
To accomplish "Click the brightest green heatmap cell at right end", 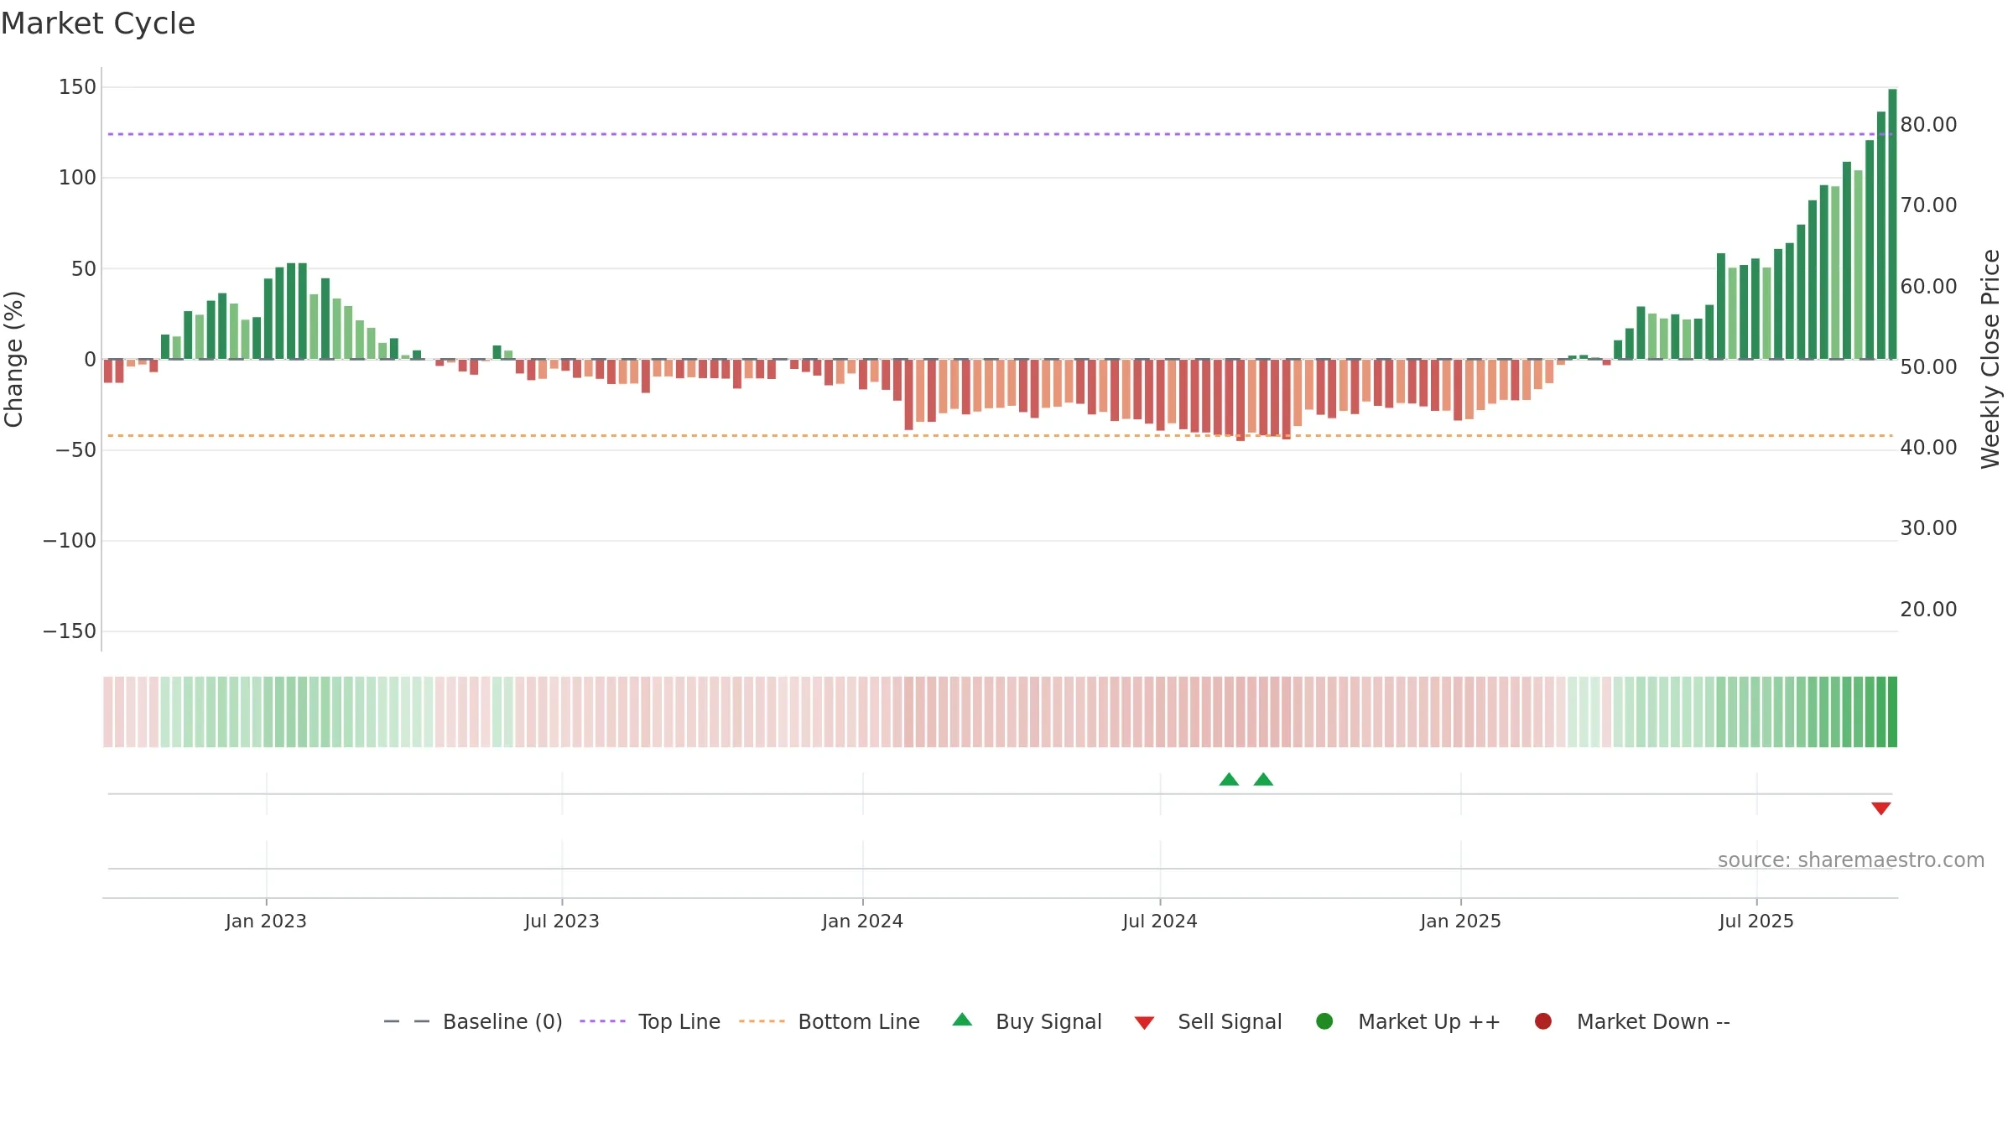I will (1892, 712).
